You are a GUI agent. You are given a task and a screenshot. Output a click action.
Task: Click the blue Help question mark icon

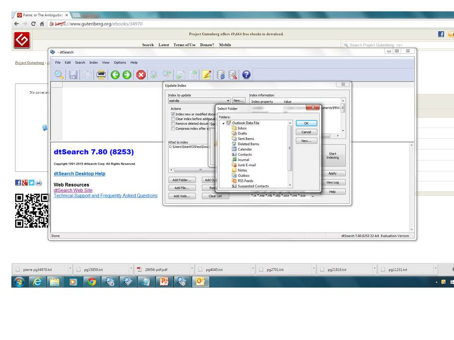point(246,75)
